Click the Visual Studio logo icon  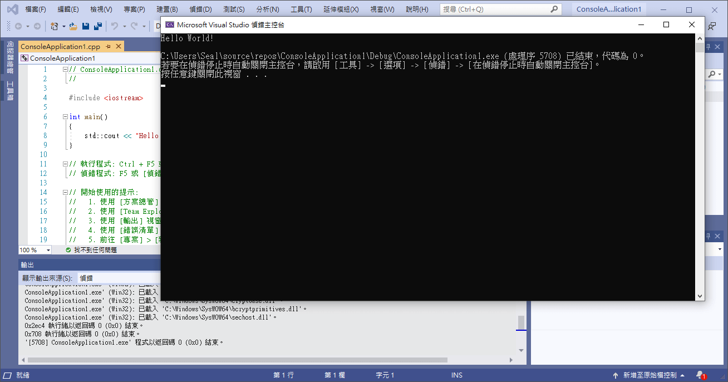(12, 9)
